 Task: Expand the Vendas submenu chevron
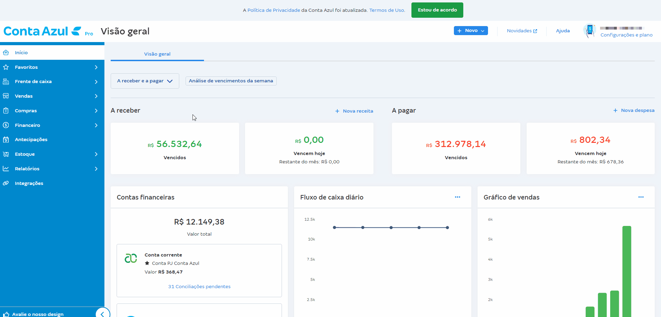[x=96, y=96]
